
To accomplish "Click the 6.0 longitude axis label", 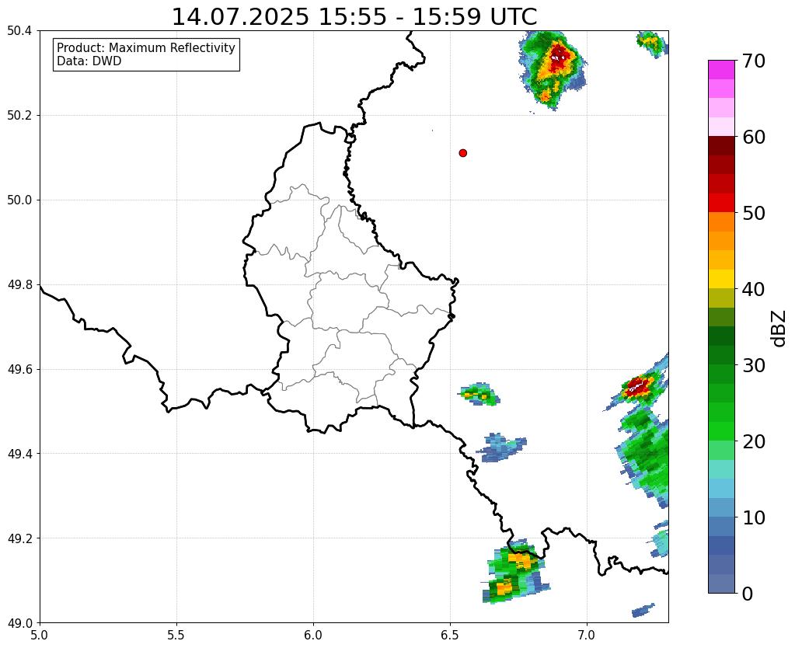I will click(313, 635).
